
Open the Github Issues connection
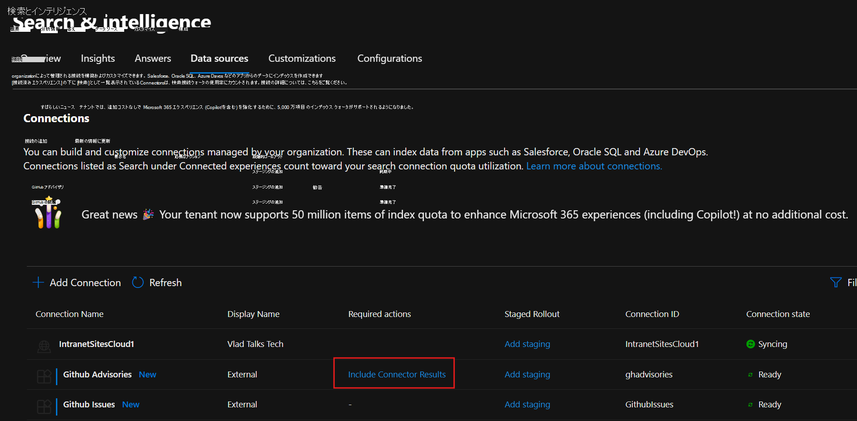[89, 405]
